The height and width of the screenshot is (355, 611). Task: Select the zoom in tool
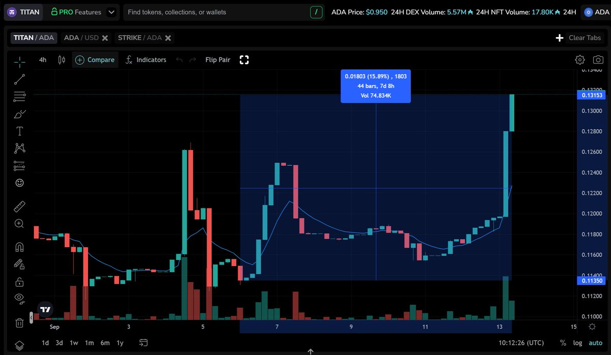coord(19,223)
